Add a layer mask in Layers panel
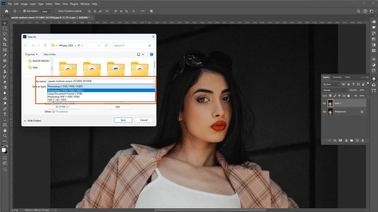The height and width of the screenshot is (212, 378). click(340, 140)
